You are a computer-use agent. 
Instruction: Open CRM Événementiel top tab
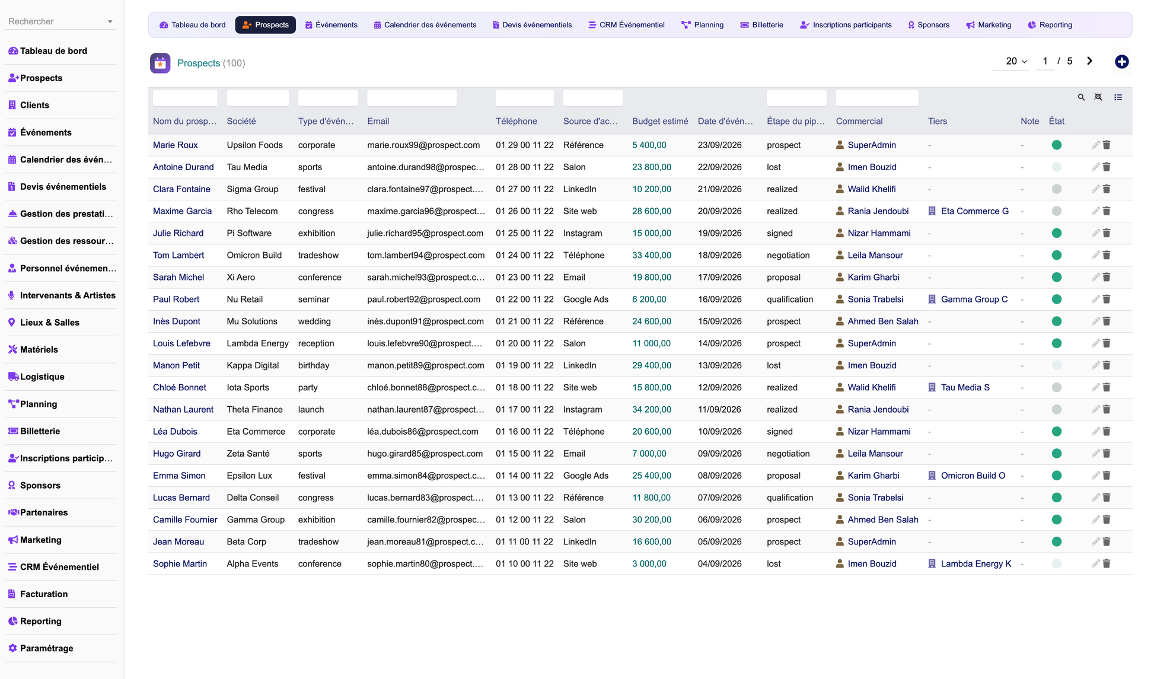pos(626,25)
